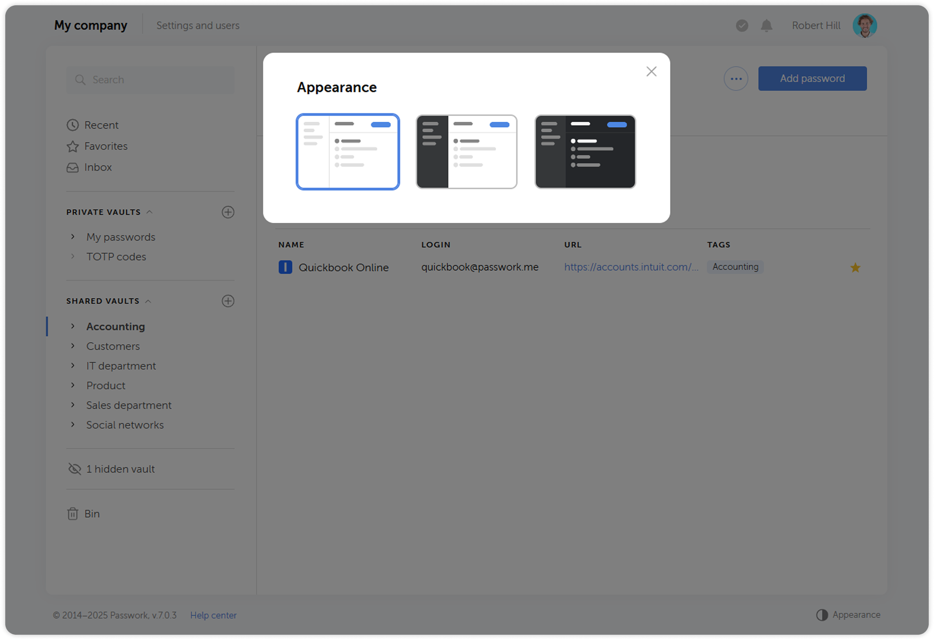Select the mixed light-dark theme preview
This screenshot has height=640, width=934.
coord(466,152)
